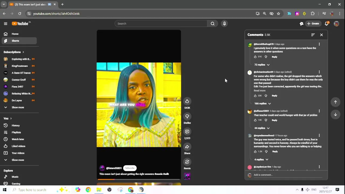The image size is (345, 194).
Task: Open the You section header
Action: click(8, 119)
